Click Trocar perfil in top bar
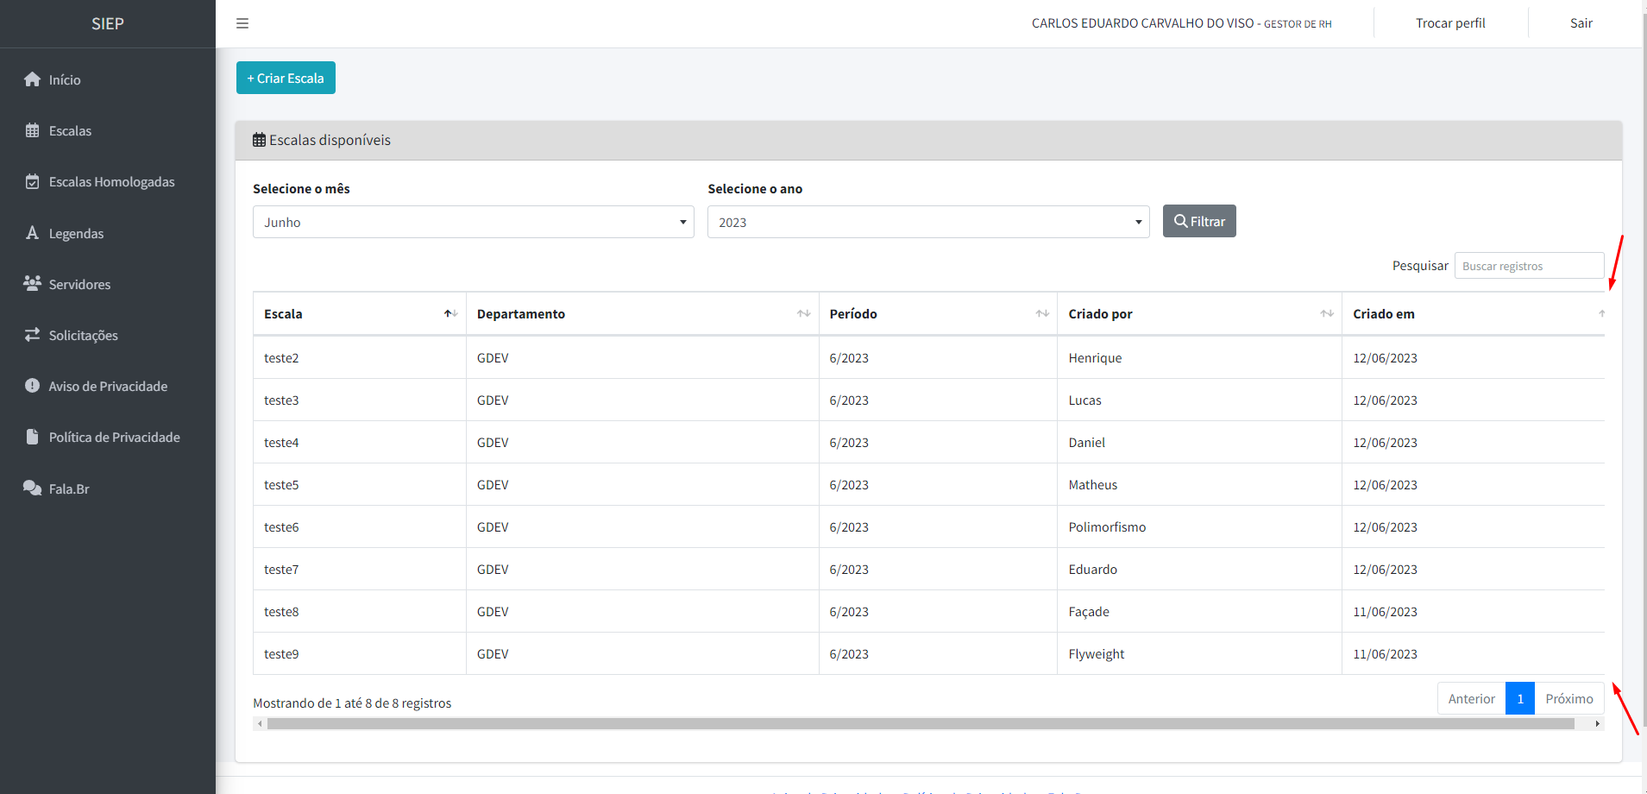 tap(1450, 23)
